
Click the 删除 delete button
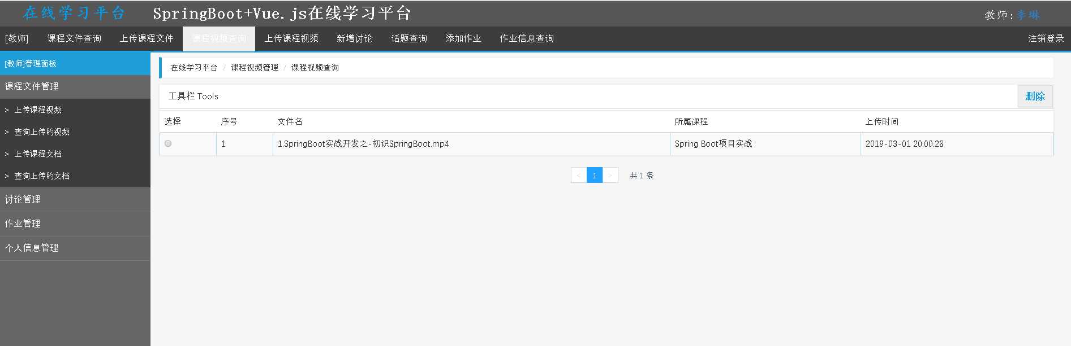tap(1035, 96)
